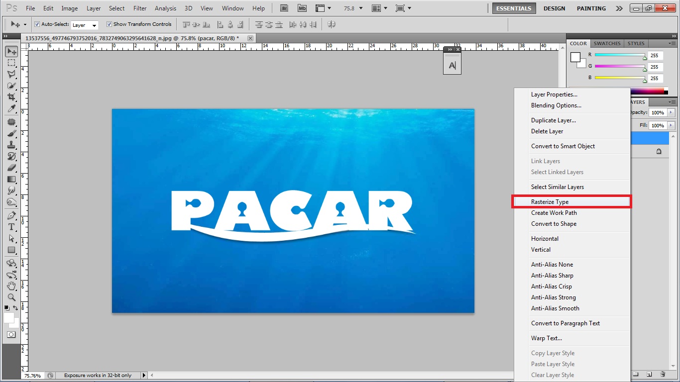Viewport: 680px width, 382px height.
Task: Launch Mini Bridge with Mb icon
Action: (x=302, y=8)
